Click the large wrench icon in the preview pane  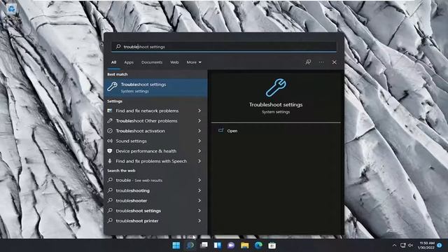click(276, 87)
